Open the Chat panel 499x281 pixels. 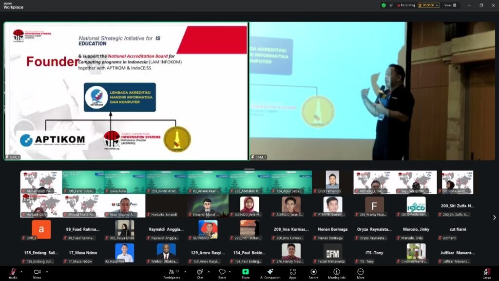click(x=200, y=273)
